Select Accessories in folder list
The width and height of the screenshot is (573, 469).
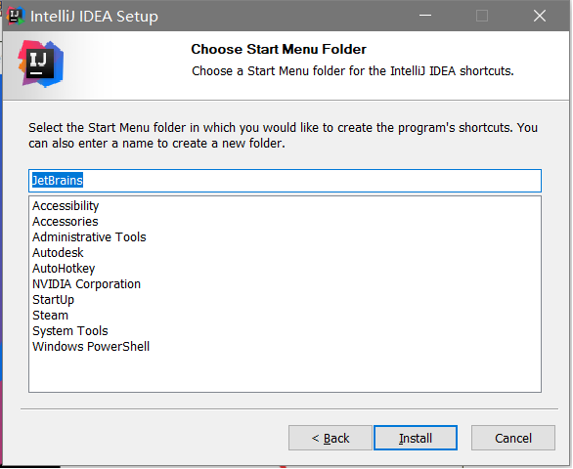click(66, 222)
